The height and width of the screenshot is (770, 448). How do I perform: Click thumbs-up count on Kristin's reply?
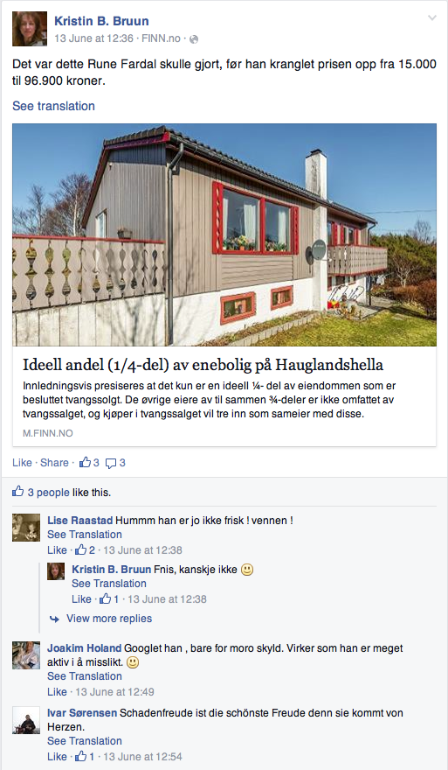click(109, 599)
